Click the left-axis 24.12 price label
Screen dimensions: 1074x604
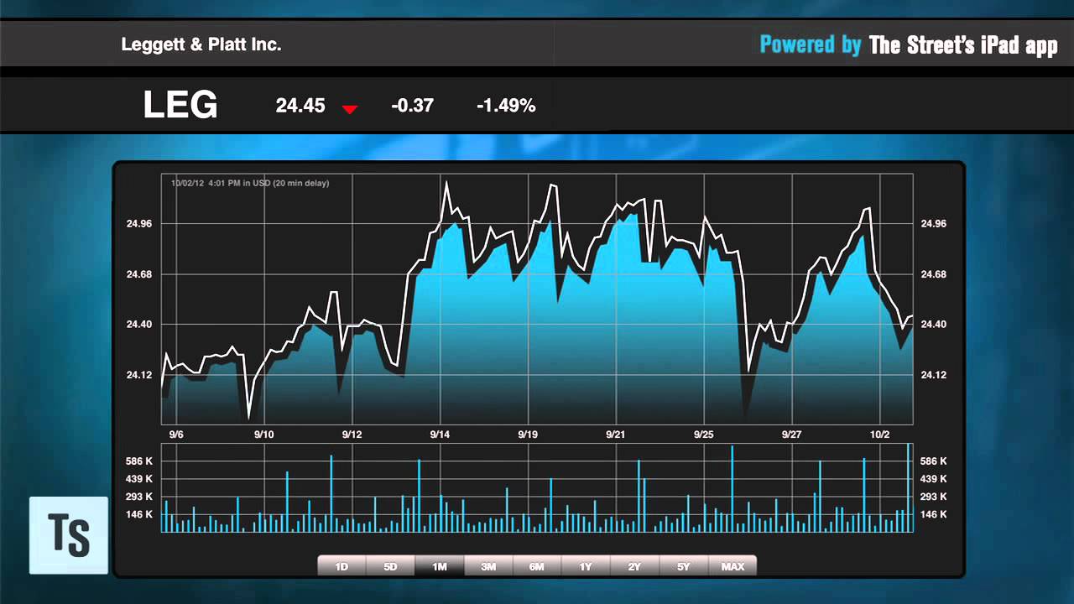(x=139, y=375)
